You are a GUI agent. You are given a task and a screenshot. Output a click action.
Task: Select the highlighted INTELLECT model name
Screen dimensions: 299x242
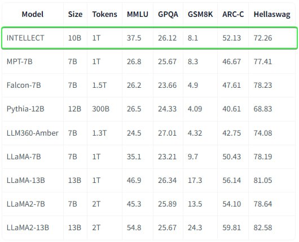pyautogui.click(x=25, y=38)
